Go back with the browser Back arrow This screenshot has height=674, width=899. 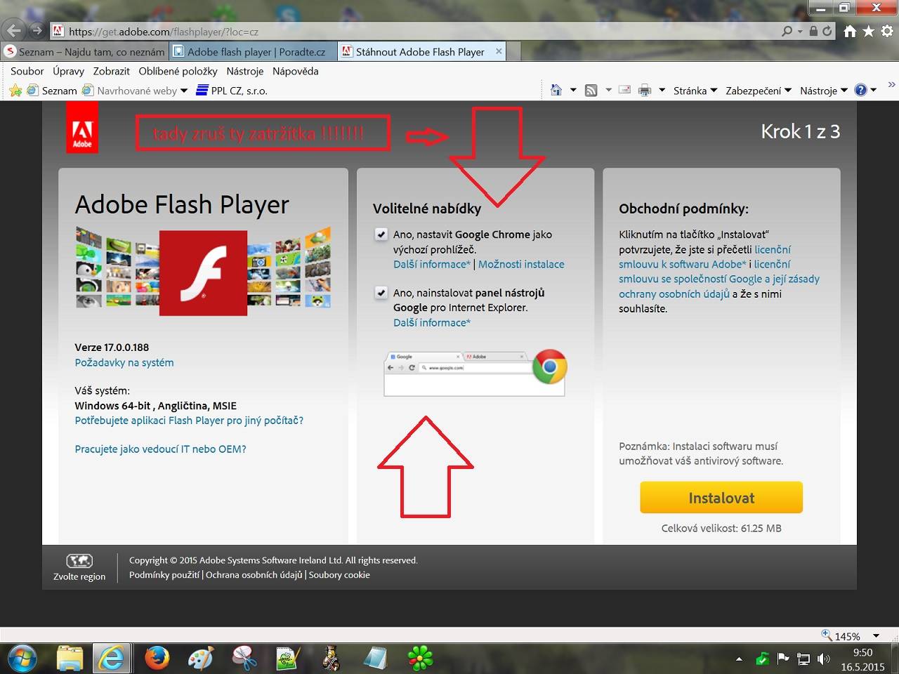(x=13, y=31)
